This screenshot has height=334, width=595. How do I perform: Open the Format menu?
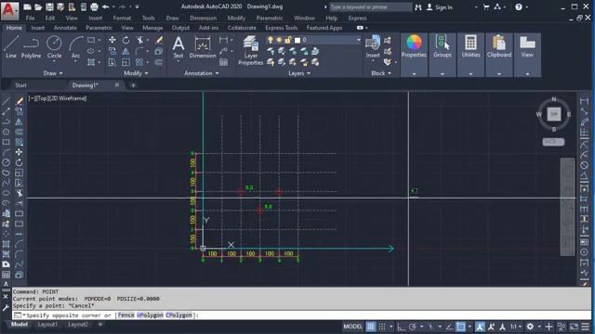point(122,18)
